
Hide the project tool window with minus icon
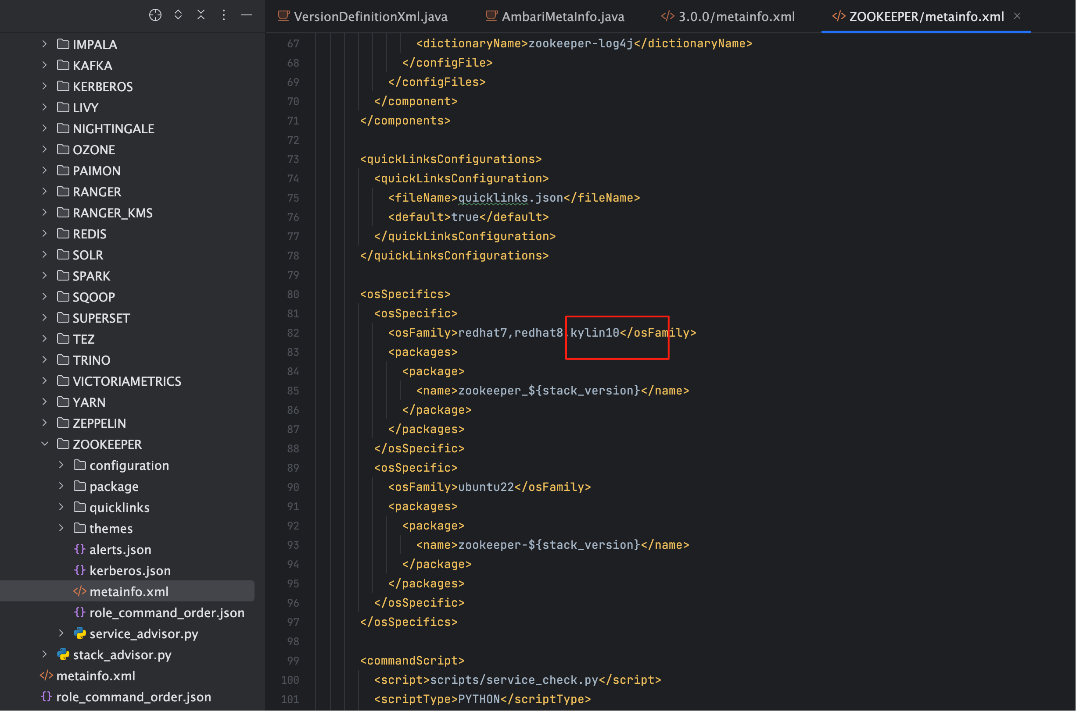tap(247, 15)
